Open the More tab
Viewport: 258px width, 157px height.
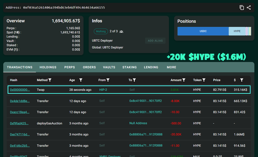point(171,67)
